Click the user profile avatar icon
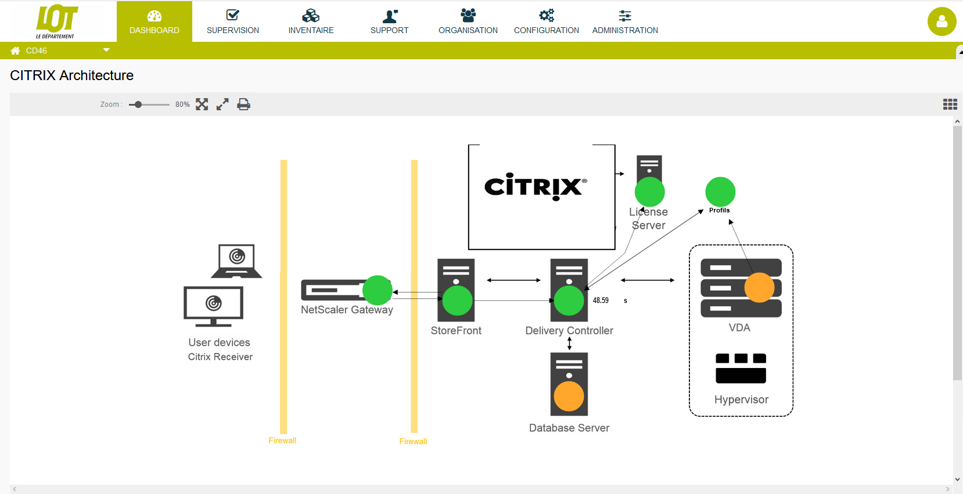The height and width of the screenshot is (494, 963). (x=942, y=21)
